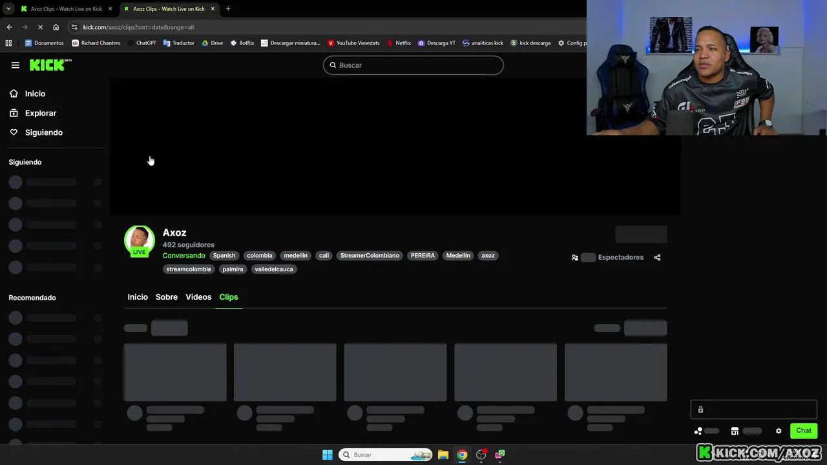Screen dimensions: 827x465
Task: Open the Descargar miniatura bookmark
Action: coord(290,43)
